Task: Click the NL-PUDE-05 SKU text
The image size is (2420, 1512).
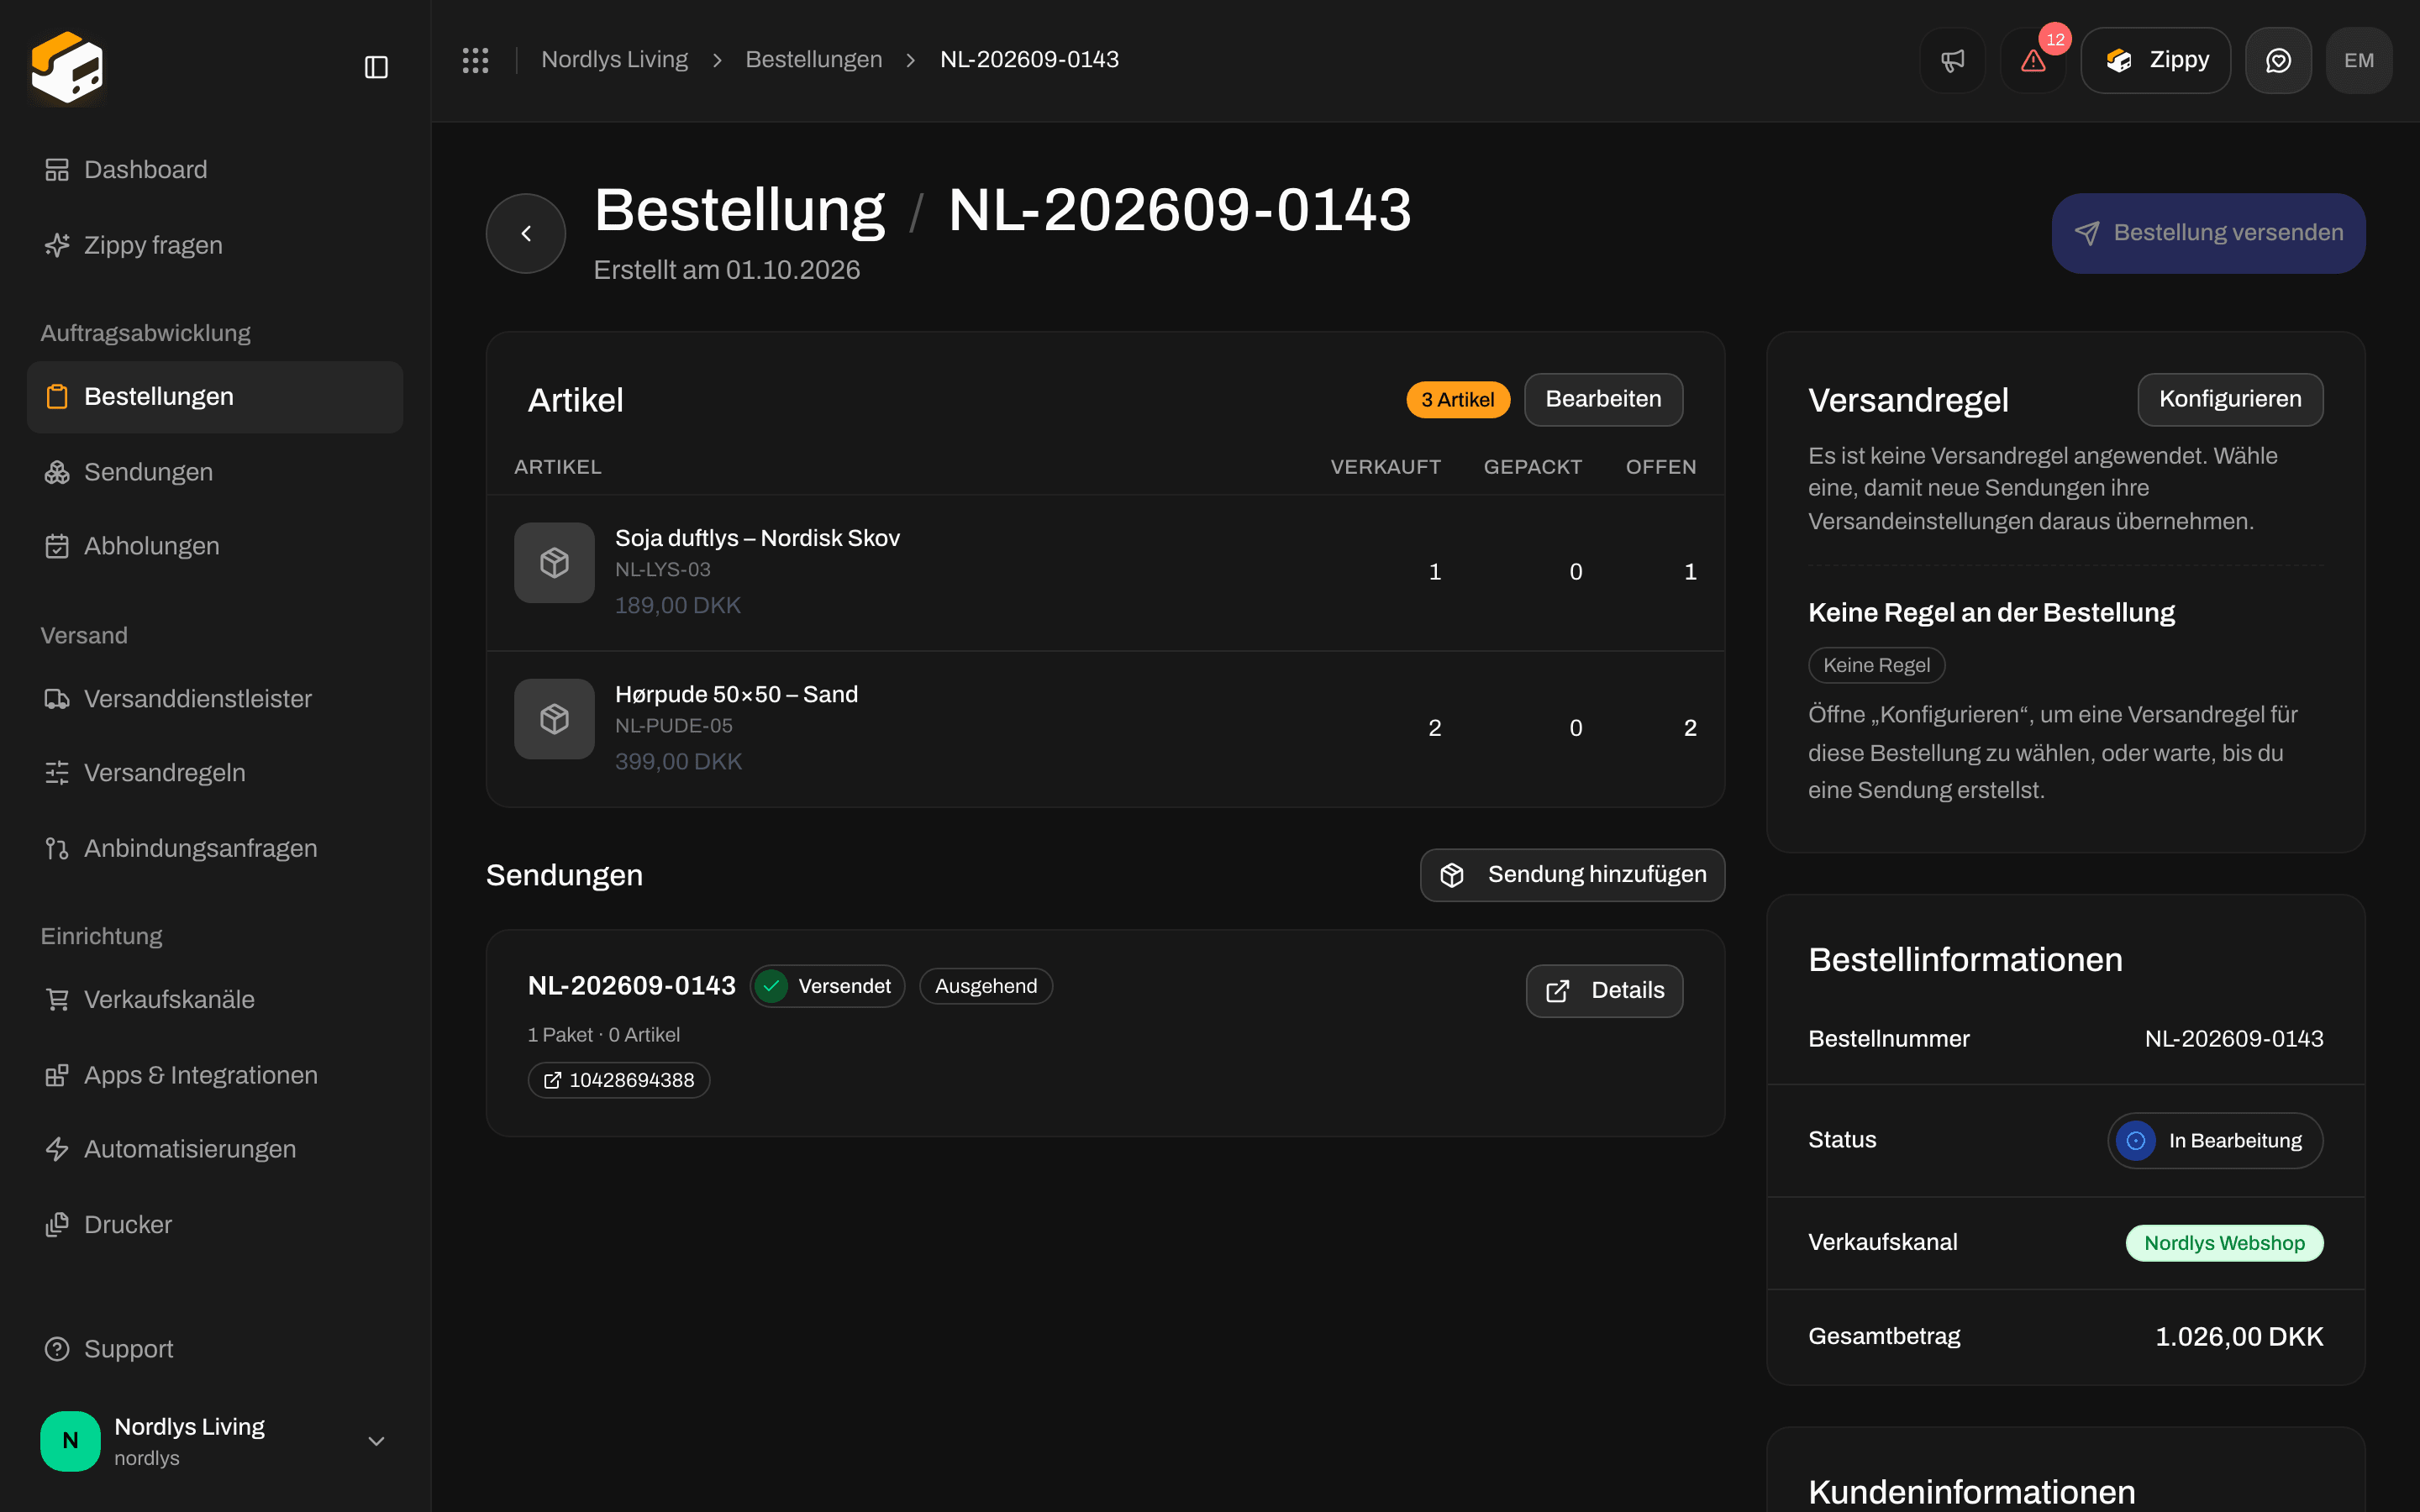Action: (673, 726)
